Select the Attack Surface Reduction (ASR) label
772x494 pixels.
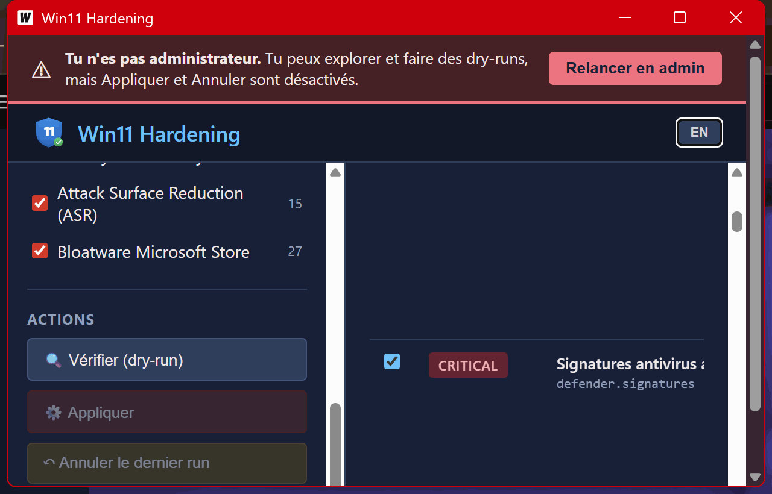click(150, 204)
